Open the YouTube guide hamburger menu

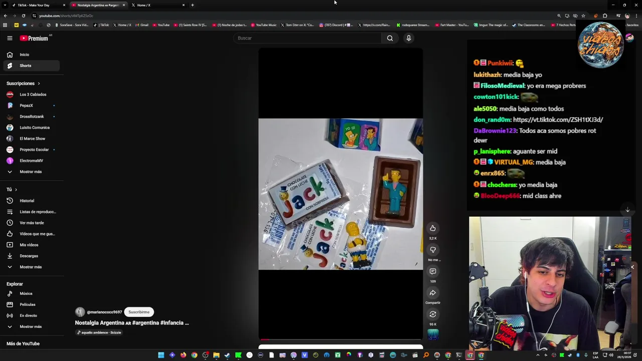tap(10, 38)
